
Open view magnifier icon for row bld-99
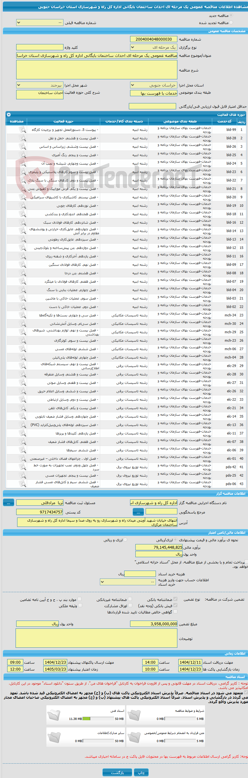22,130
